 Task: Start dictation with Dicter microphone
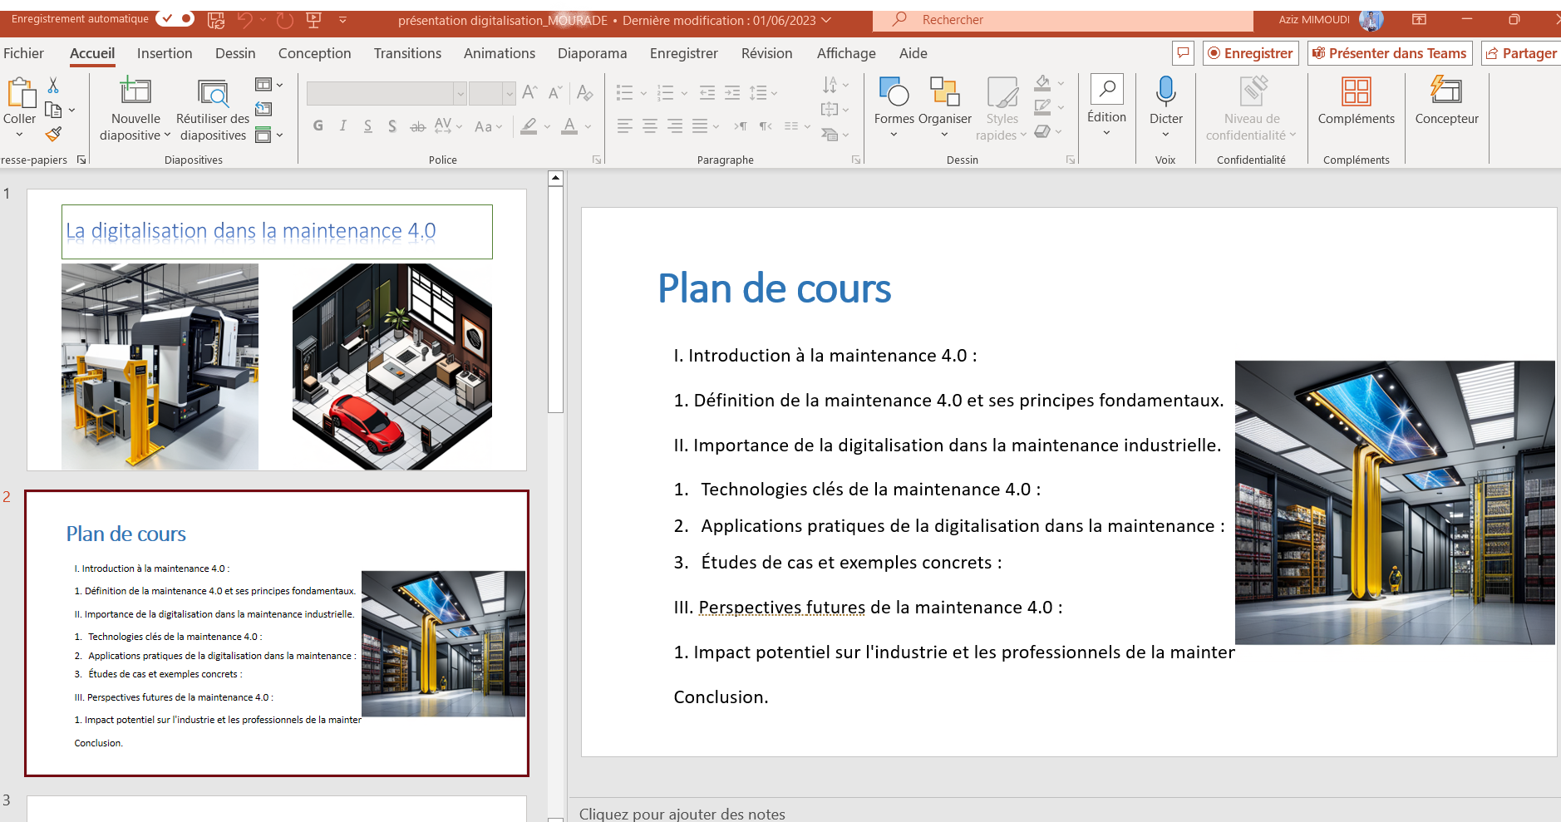1165,91
